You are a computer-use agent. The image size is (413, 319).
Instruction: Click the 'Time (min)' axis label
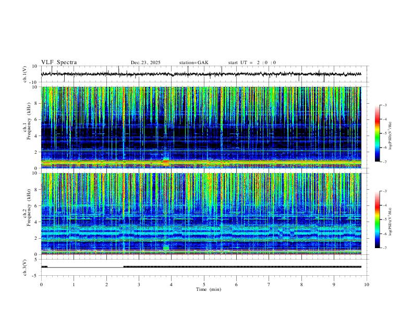click(209, 289)
